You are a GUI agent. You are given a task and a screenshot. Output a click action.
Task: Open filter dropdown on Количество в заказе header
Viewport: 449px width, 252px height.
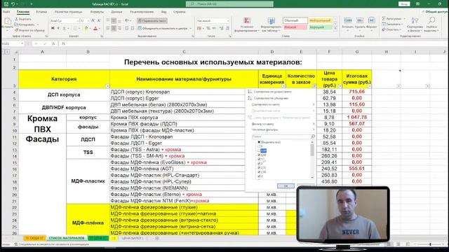[x=314, y=86]
